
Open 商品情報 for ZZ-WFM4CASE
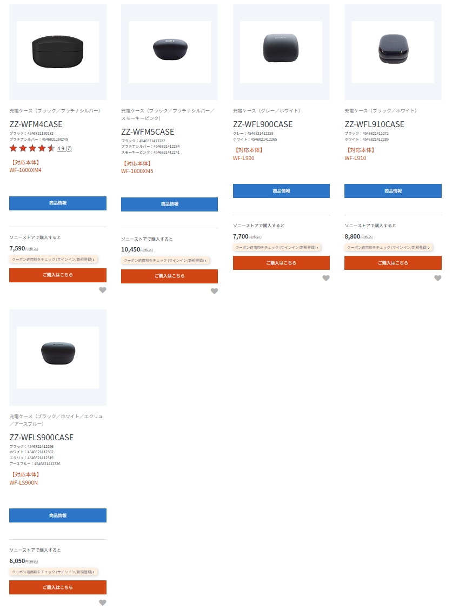58,203
